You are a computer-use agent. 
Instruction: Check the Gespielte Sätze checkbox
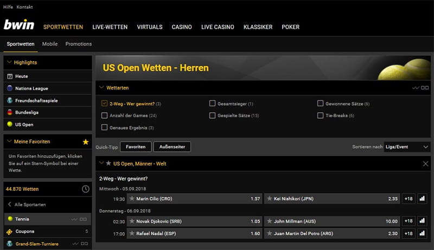212,116
